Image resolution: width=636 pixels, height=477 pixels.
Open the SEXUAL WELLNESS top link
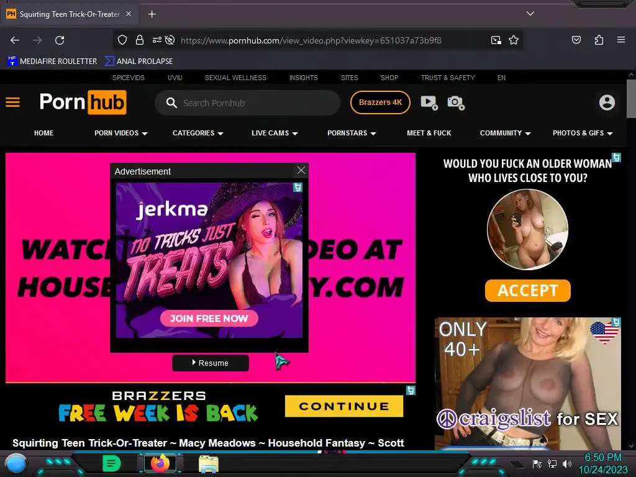tap(235, 78)
